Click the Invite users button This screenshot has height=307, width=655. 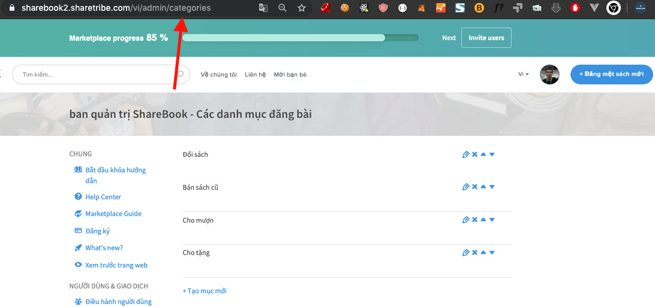tap(486, 38)
